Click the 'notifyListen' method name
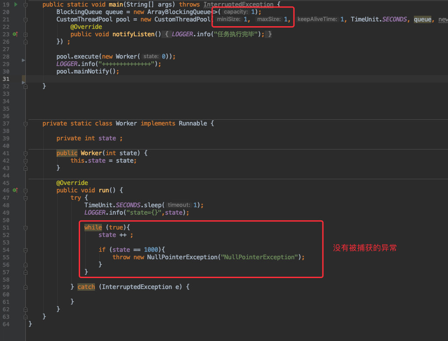The height and width of the screenshot is (341, 448). 133,34
